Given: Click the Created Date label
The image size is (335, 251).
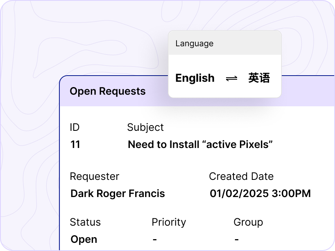Looking at the screenshot, I should coord(241,177).
